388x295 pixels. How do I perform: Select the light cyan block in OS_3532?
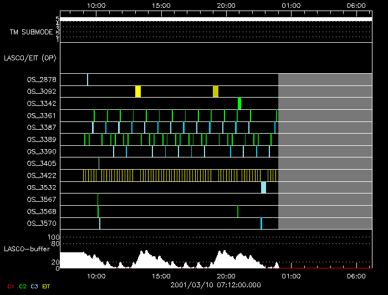click(x=264, y=187)
